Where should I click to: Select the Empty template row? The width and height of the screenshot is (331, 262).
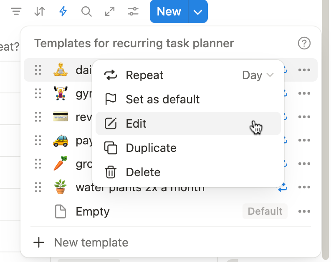click(171, 211)
